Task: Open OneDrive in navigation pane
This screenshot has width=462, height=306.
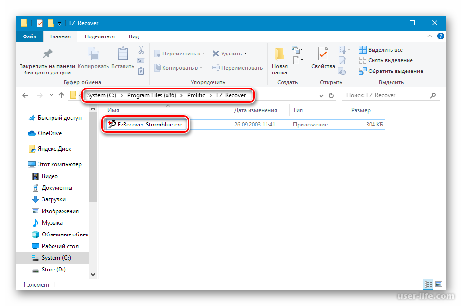Action: pyautogui.click(x=45, y=133)
